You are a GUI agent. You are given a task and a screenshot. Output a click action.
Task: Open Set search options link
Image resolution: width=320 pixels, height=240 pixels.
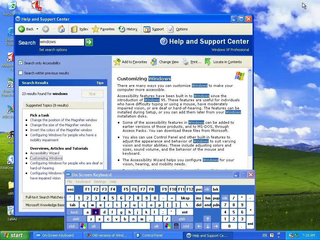(53, 50)
